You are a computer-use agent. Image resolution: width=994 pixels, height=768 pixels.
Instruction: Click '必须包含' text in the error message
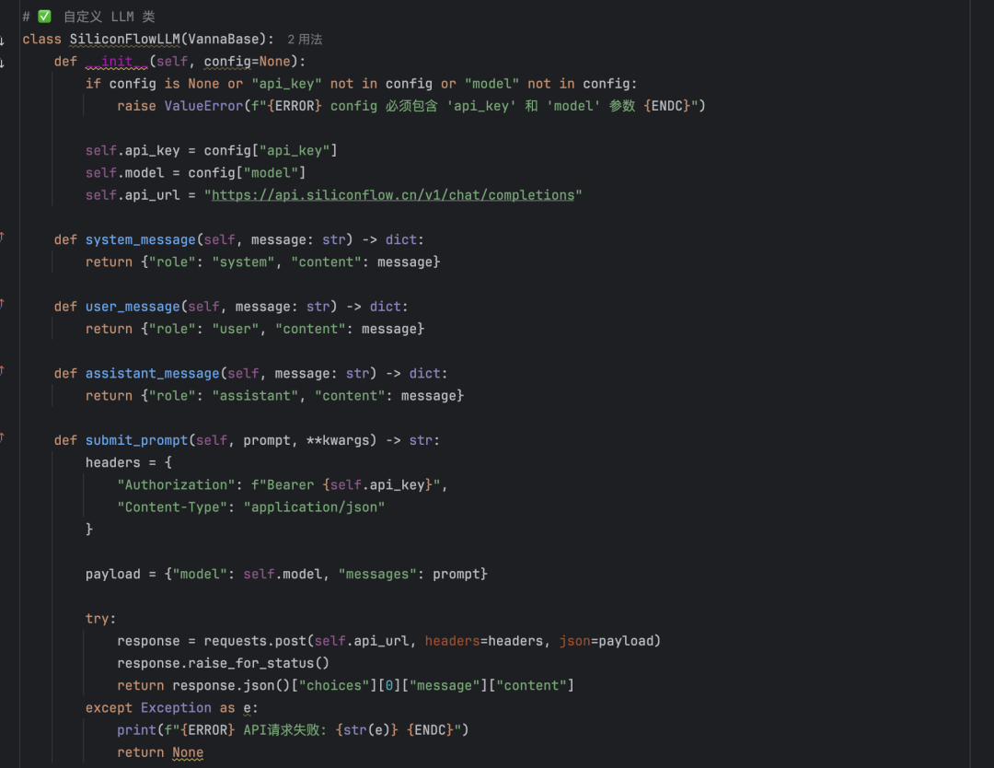(411, 106)
